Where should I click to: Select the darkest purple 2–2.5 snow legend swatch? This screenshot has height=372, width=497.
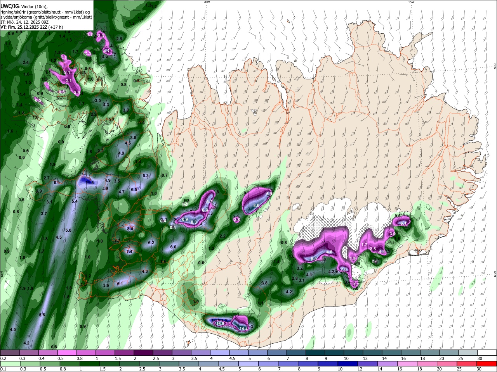(143, 353)
